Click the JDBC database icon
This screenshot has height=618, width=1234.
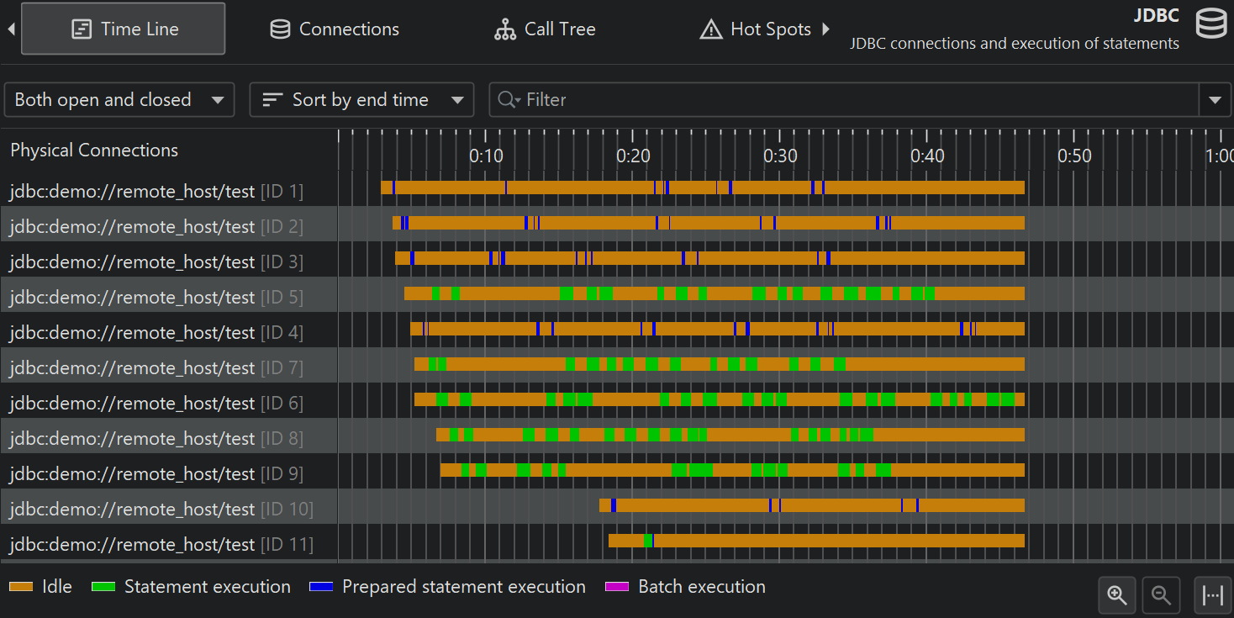click(x=1211, y=24)
